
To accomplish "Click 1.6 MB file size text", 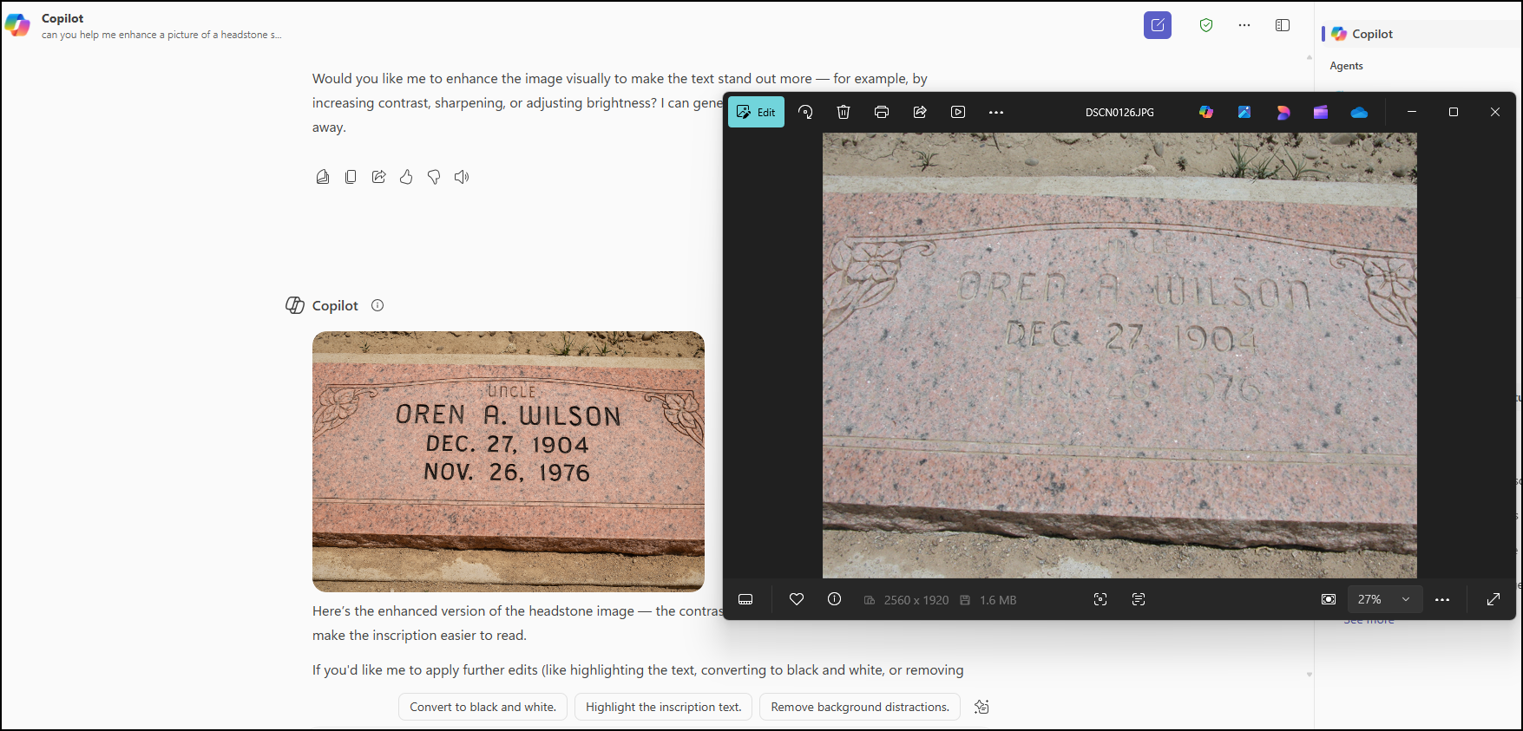I will click(x=998, y=600).
